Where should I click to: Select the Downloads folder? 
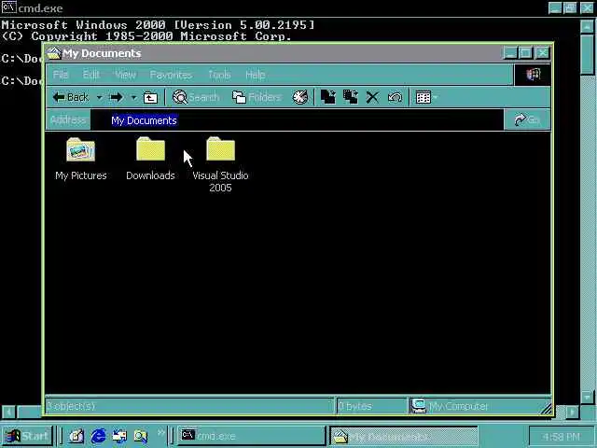tap(150, 149)
